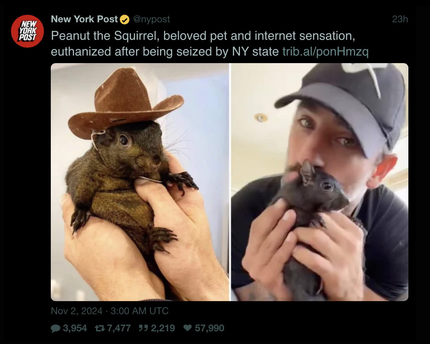Open the New York Post display name

[x=84, y=19]
